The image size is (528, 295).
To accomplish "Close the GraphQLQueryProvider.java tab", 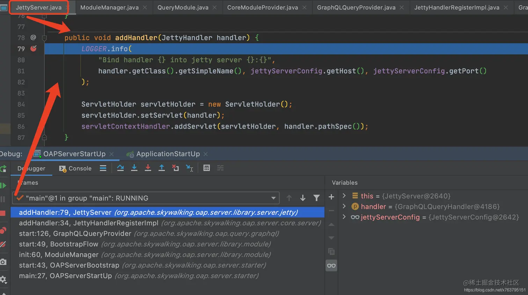I will coord(402,7).
